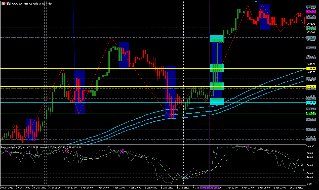Select the cyan stochastic up arrow near 5 Jan 21:00

tap(185, 178)
